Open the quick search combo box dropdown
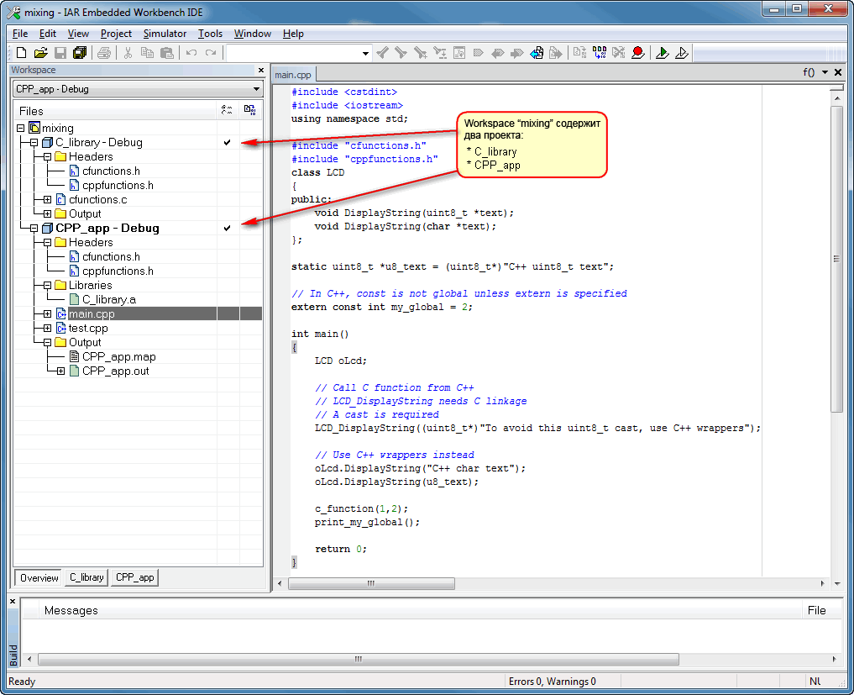 [x=365, y=54]
